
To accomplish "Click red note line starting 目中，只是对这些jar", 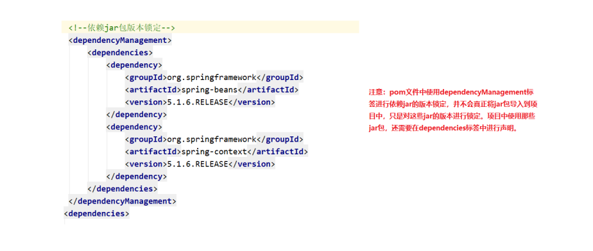I will tap(452, 117).
